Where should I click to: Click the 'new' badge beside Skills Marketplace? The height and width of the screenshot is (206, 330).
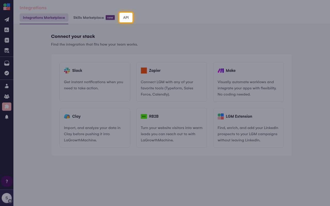110,18
